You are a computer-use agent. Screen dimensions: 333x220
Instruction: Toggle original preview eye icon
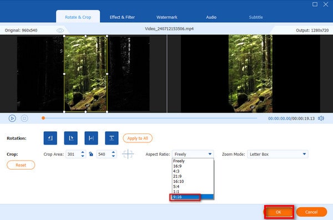(60, 30)
